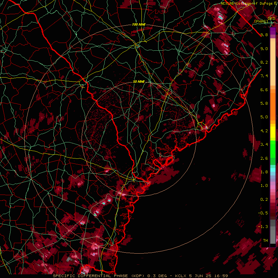
Task: Select the 5.8 value on the color scale
Action: (x=264, y=103)
